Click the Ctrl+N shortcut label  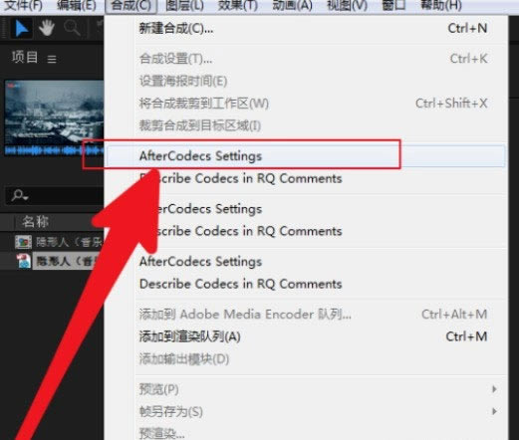467,29
